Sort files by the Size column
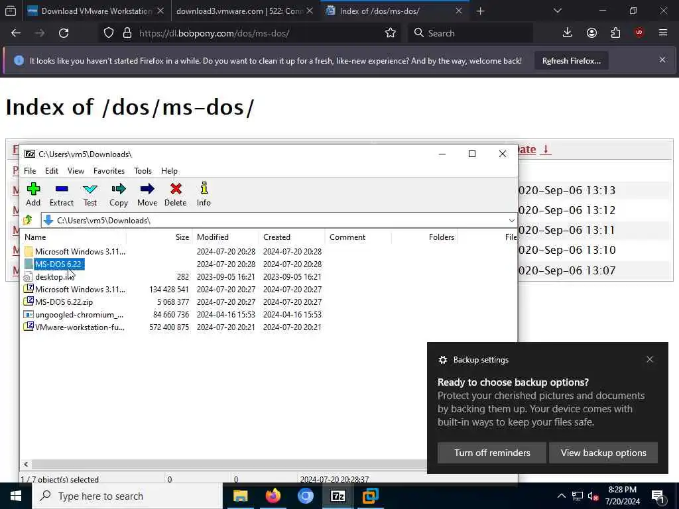This screenshot has height=509, width=679. 160,237
